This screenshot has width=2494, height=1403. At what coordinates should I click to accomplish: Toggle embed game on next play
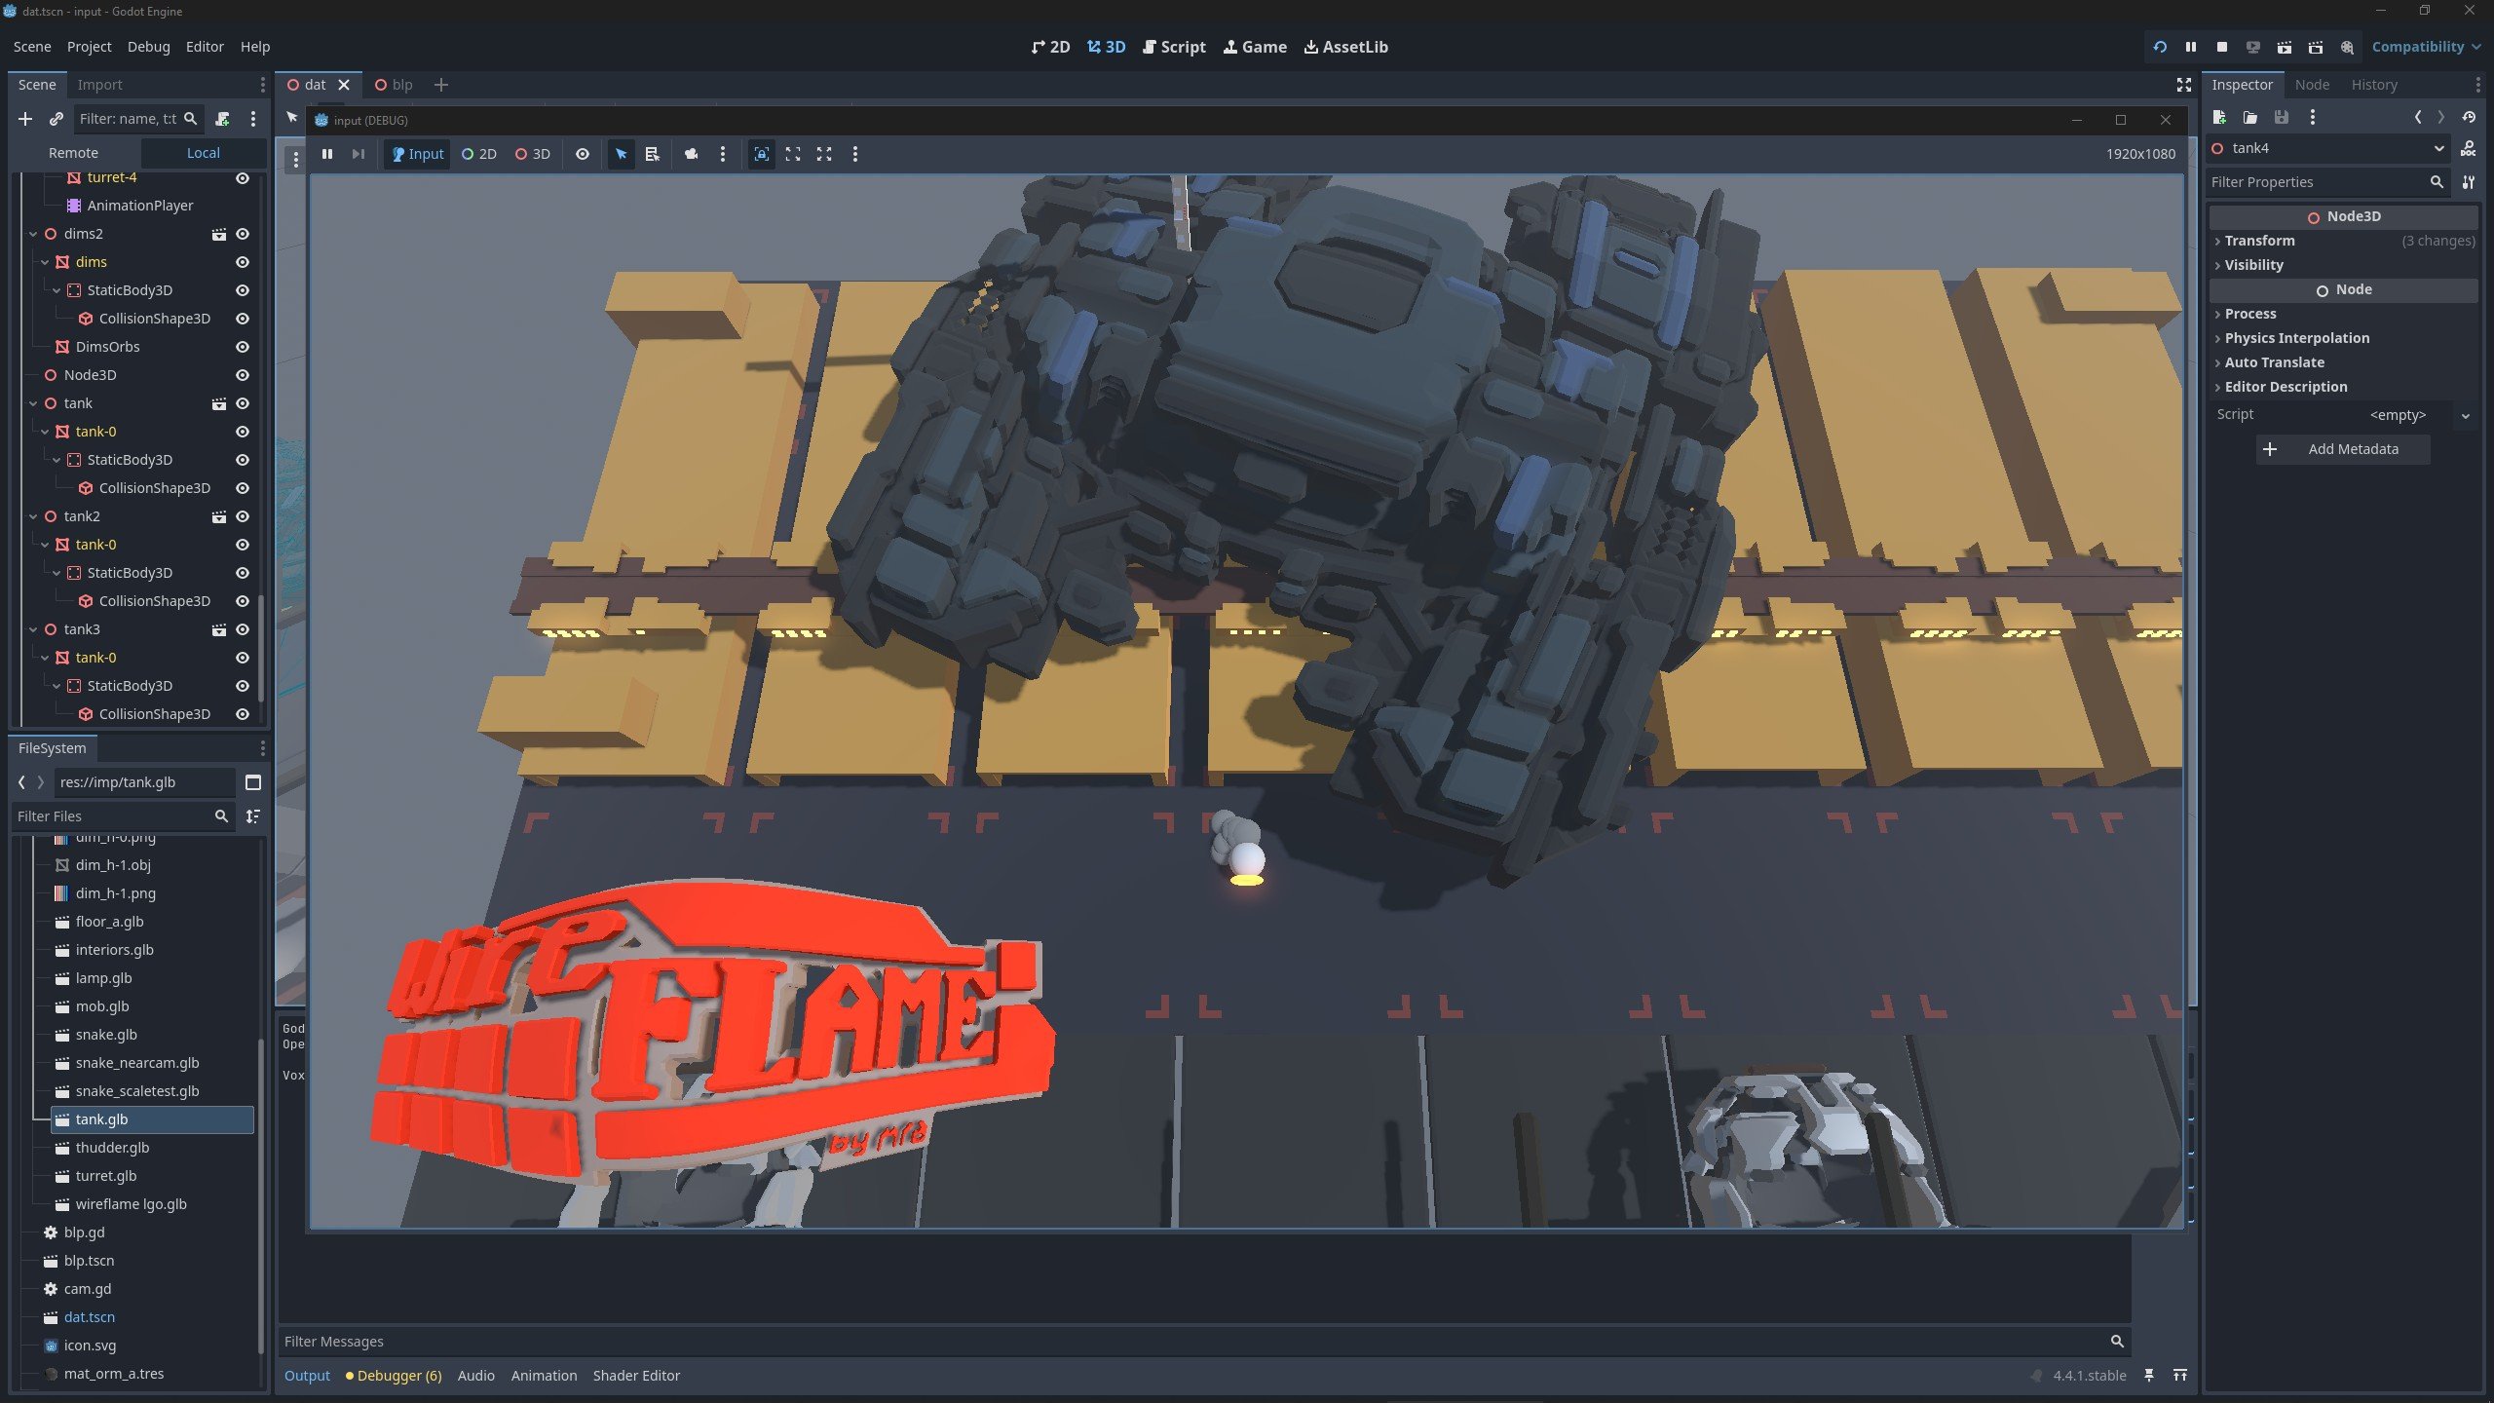[762, 154]
